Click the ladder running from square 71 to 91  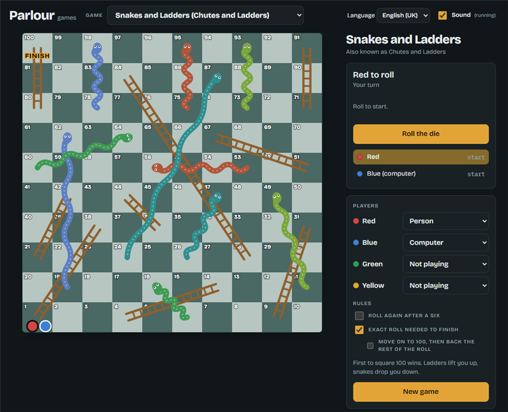click(x=307, y=78)
